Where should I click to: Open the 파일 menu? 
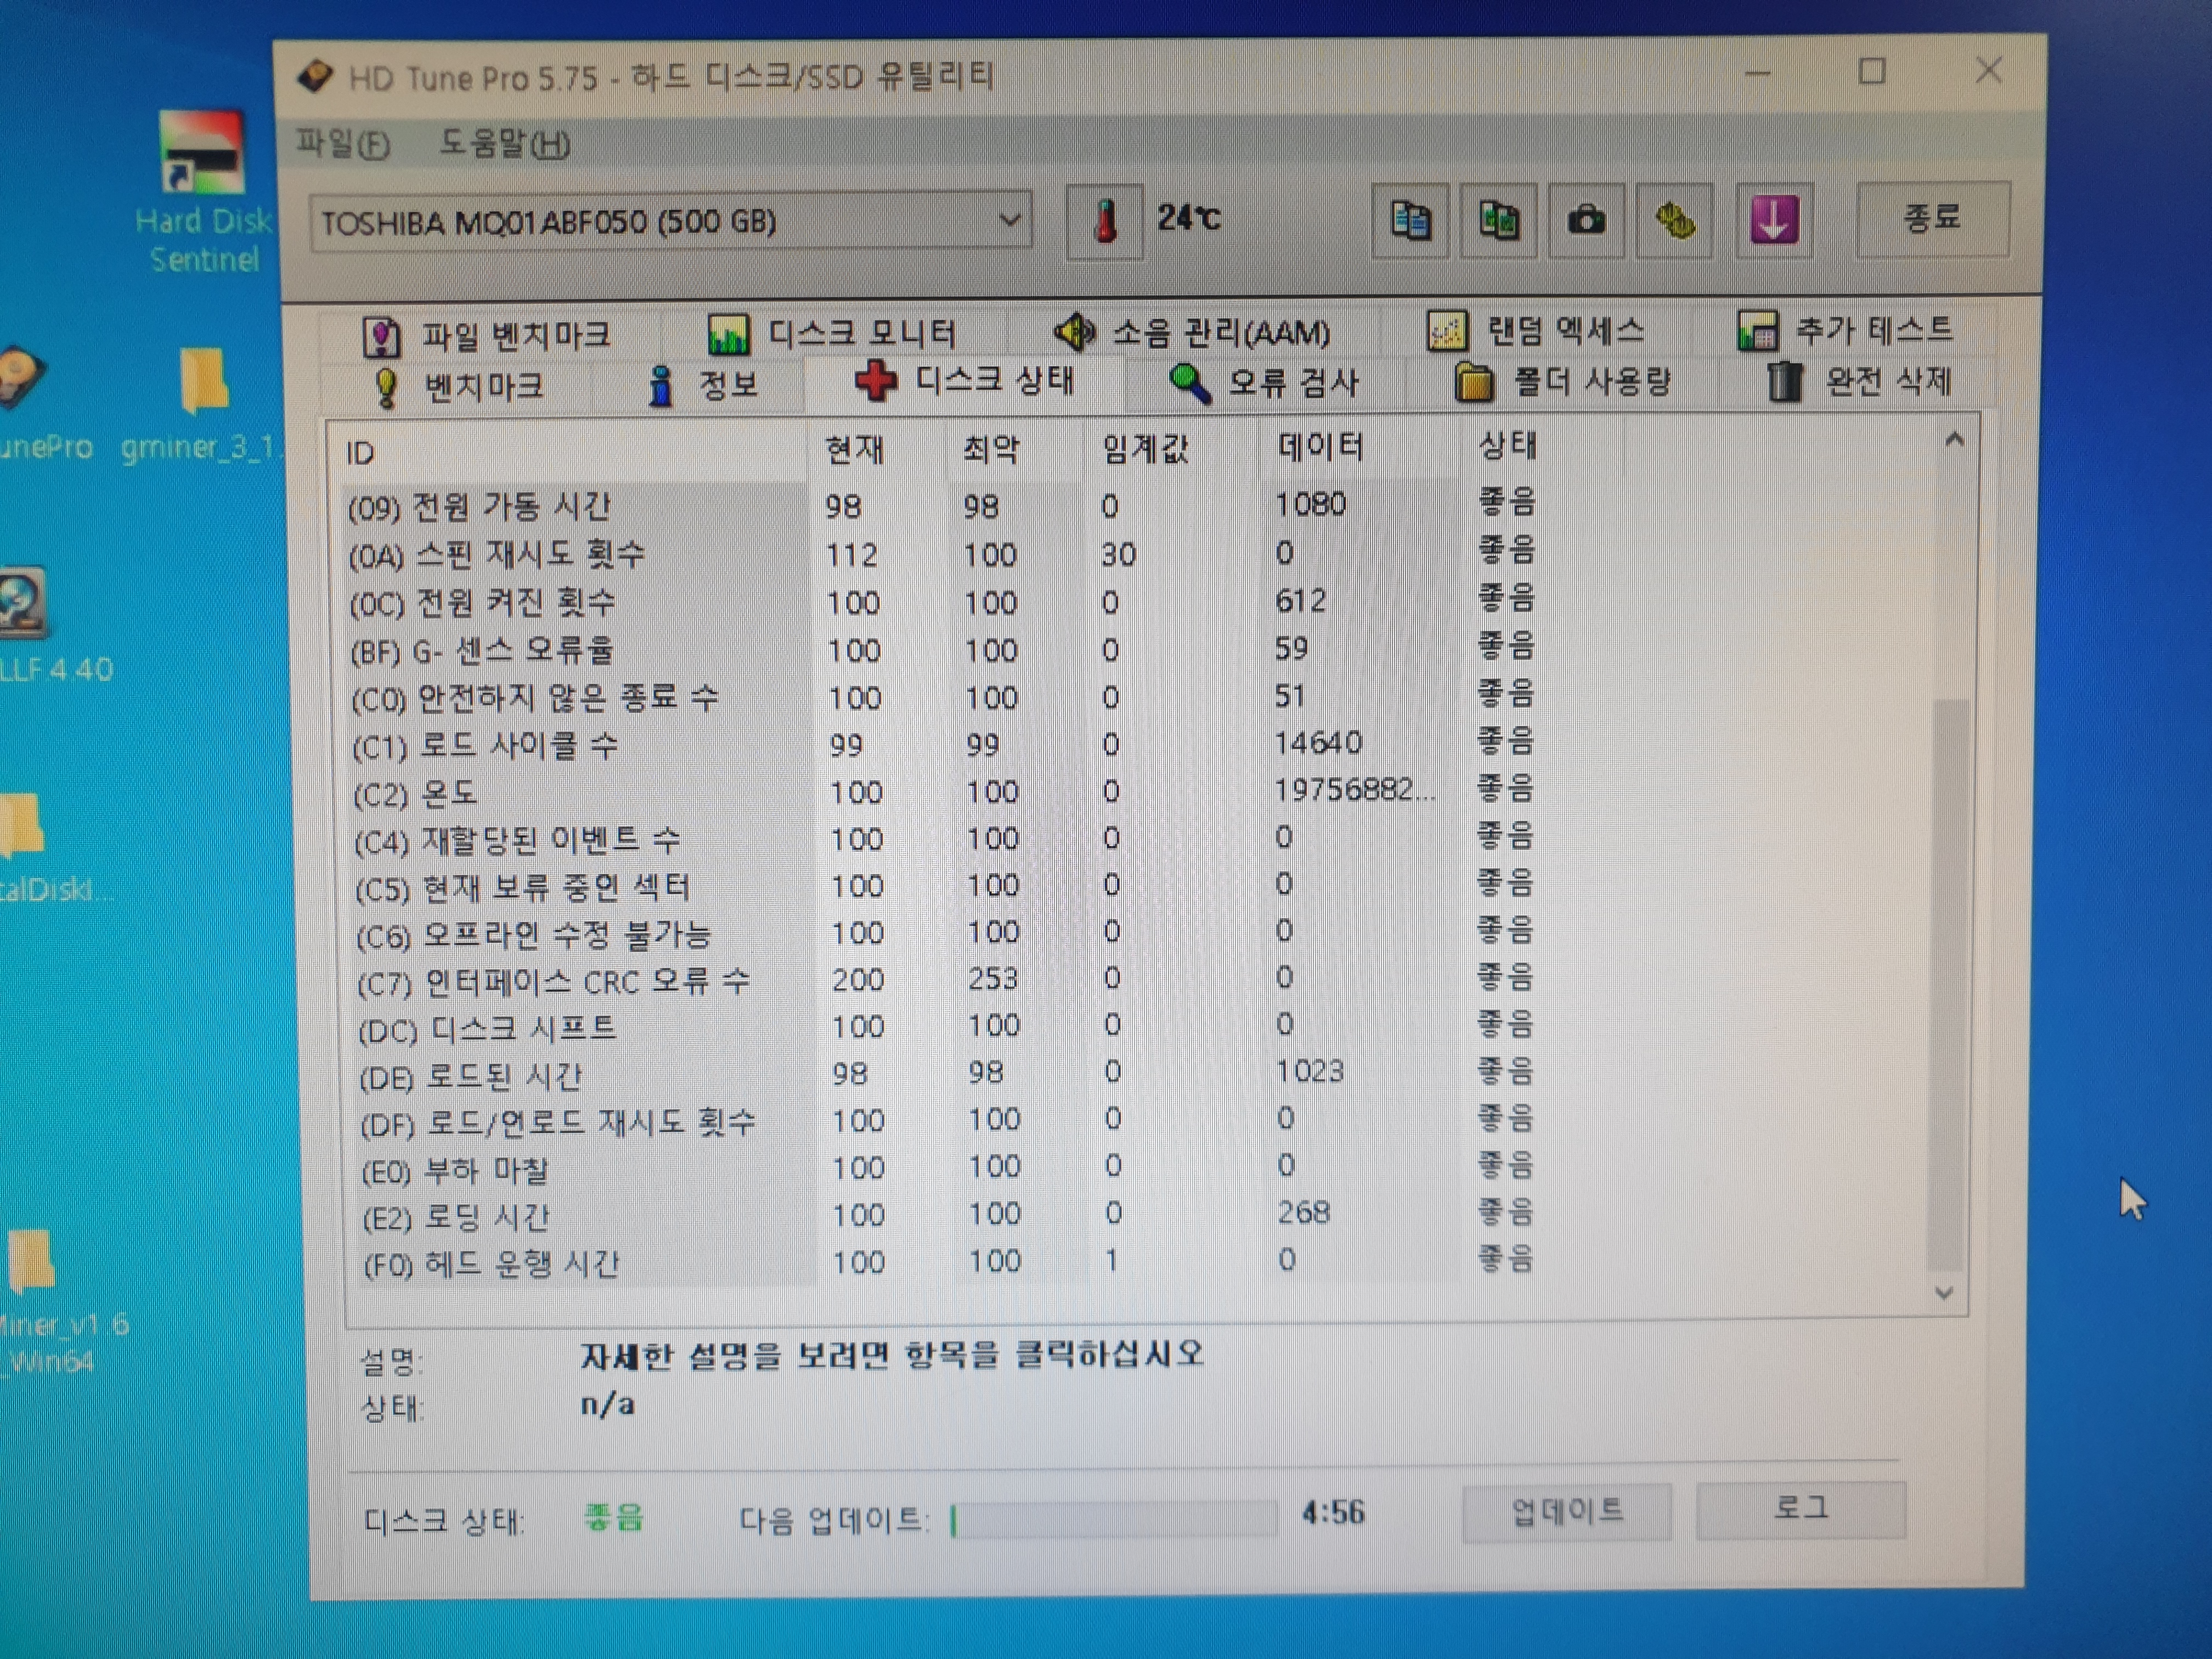pos(342,144)
